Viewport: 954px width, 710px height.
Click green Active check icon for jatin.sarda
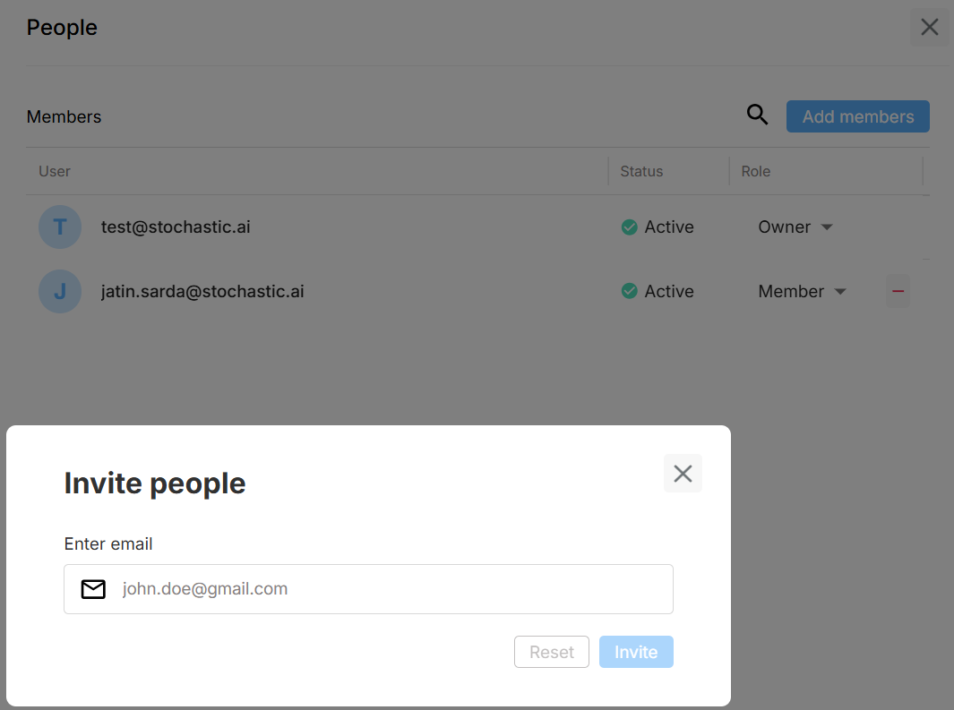click(x=629, y=292)
